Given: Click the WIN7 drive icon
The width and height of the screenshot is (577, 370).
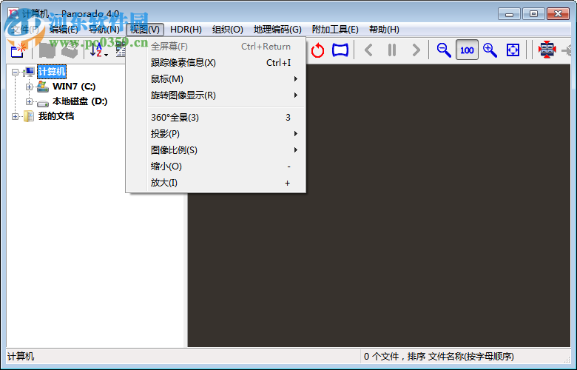Looking at the screenshot, I should (x=43, y=87).
